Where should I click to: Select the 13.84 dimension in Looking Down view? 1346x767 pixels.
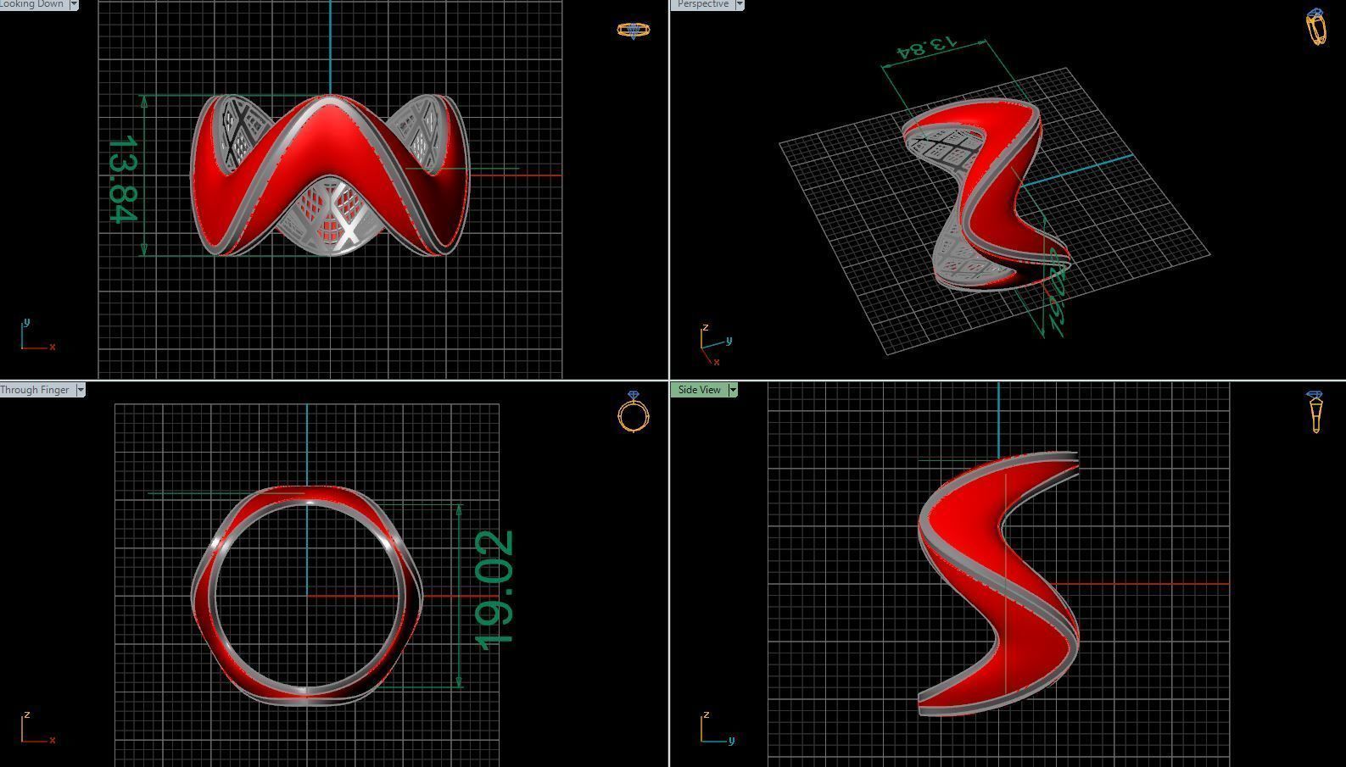click(123, 179)
